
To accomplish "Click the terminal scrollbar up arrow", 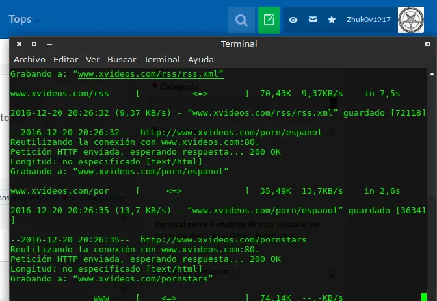I will (x=432, y=74).
